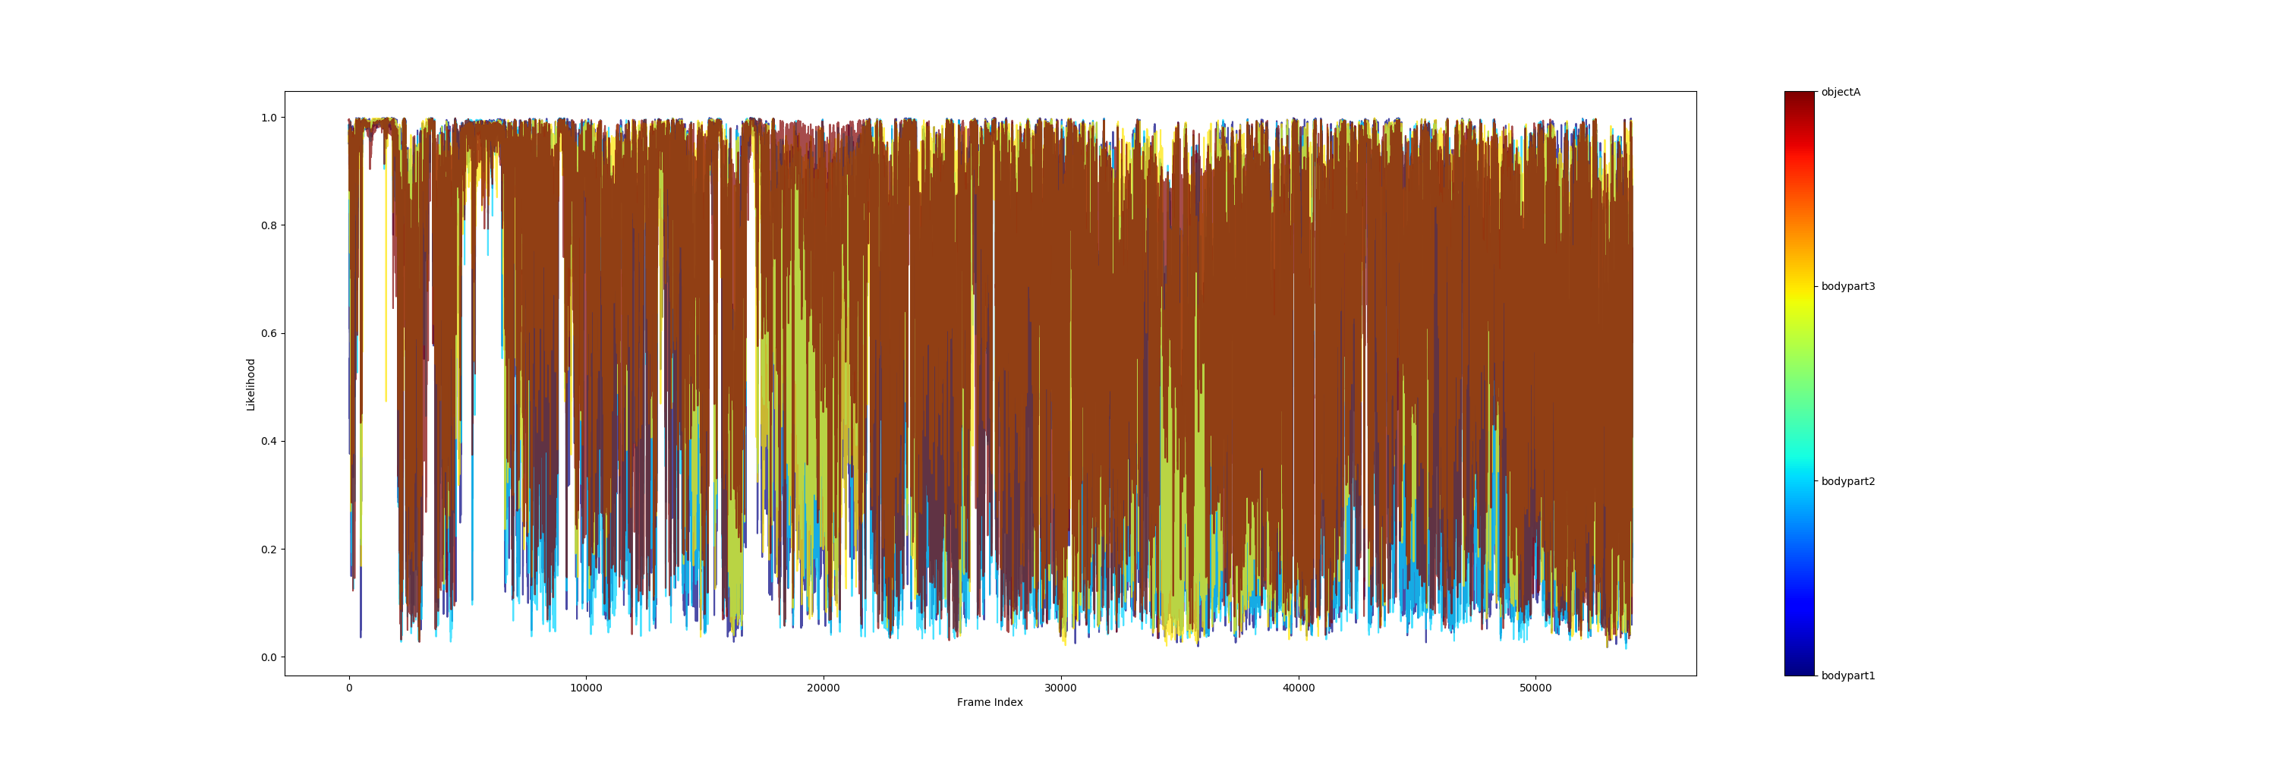
Task: Click inside the likelihood plot area
Action: 972,354
